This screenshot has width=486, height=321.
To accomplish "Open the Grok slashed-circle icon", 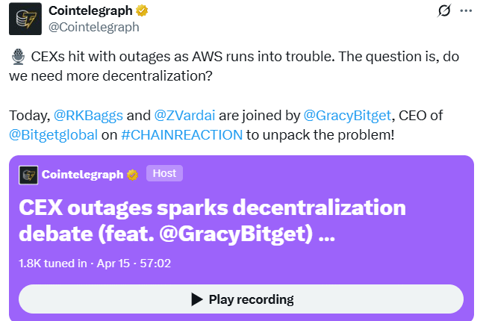I will click(x=443, y=11).
